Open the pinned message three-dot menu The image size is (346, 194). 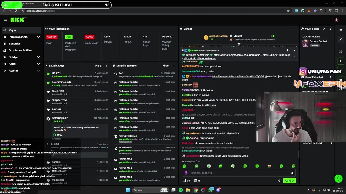[294, 50]
